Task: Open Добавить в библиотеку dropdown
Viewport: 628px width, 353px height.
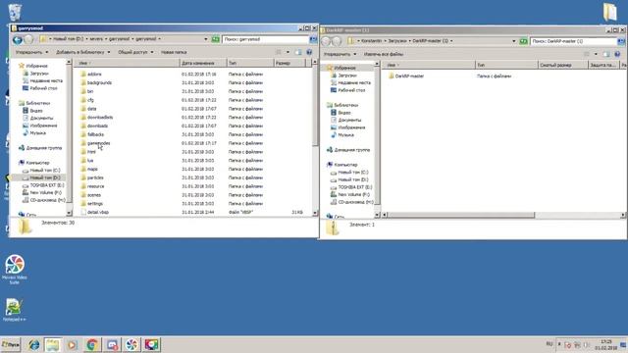Action: [x=82, y=52]
